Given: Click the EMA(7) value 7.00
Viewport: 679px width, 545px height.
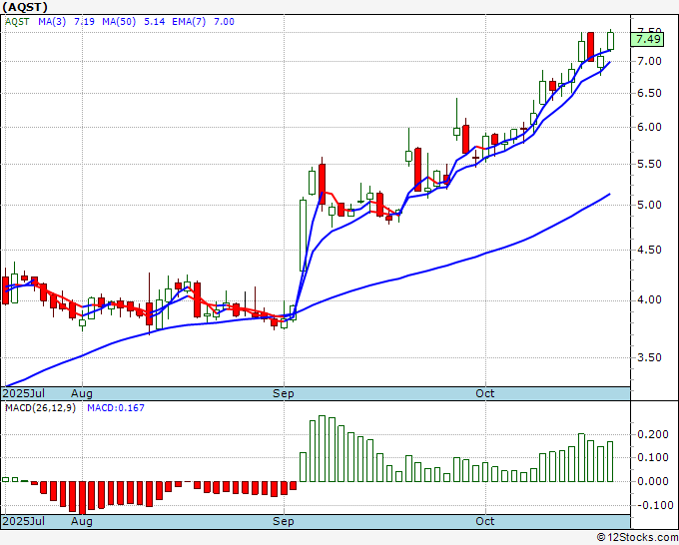Looking at the screenshot, I should (224, 22).
